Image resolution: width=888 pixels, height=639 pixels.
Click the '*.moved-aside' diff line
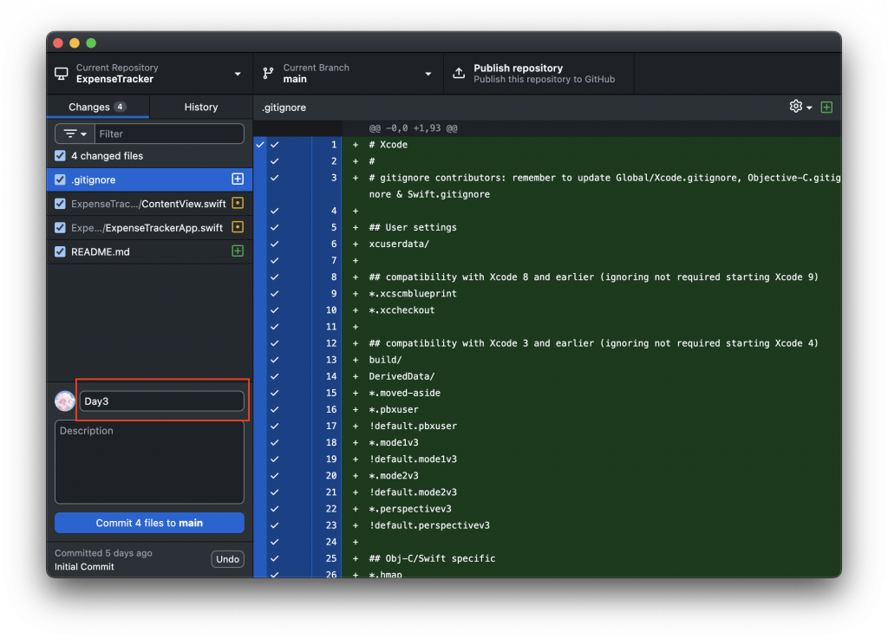(405, 393)
